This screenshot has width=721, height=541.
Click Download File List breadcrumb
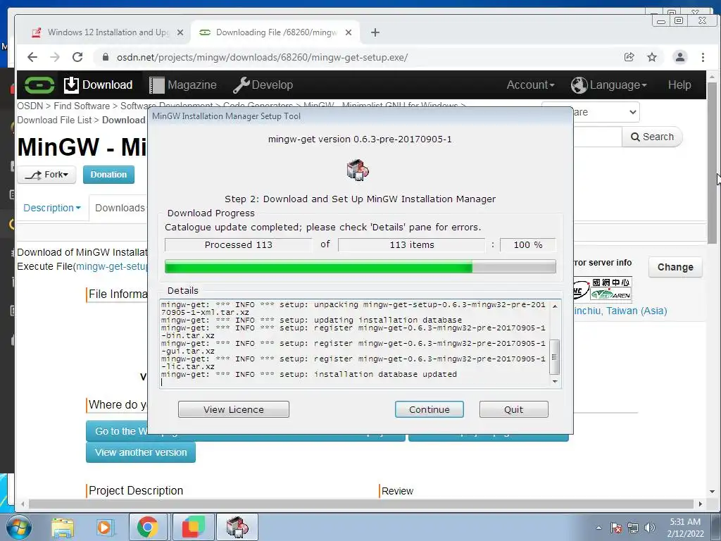pos(54,120)
